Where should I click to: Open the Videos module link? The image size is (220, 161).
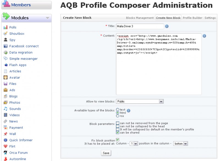15,115
